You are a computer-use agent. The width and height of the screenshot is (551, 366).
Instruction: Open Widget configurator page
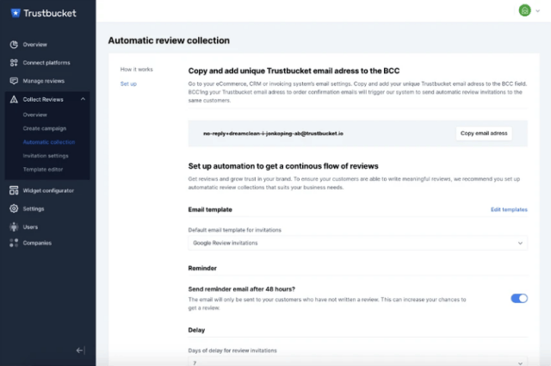coord(48,190)
